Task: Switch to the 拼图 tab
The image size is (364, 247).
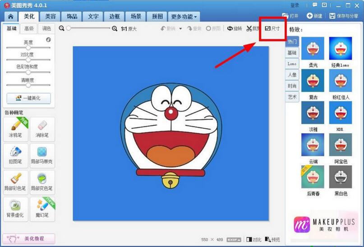Action: click(x=157, y=17)
